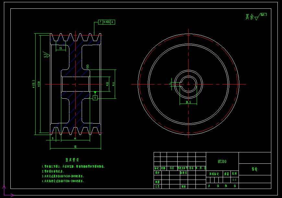Click the 处数 count column header

(163, 168)
